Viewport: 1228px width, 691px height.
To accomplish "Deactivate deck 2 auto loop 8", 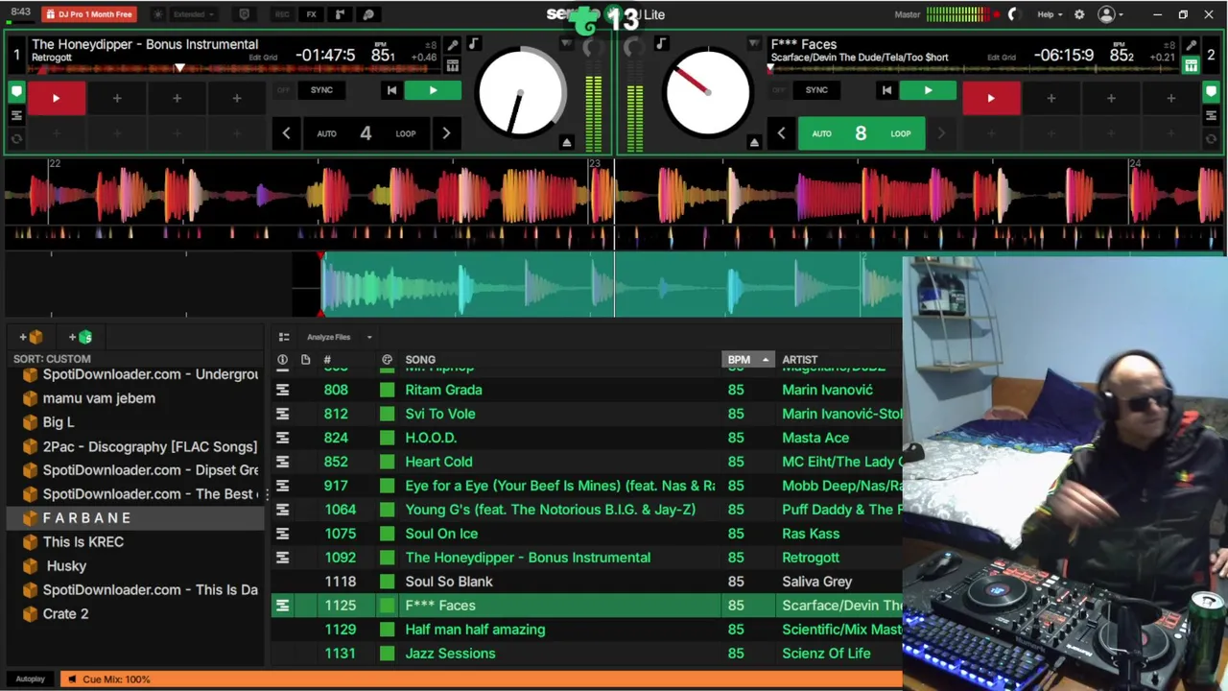I will click(x=861, y=133).
